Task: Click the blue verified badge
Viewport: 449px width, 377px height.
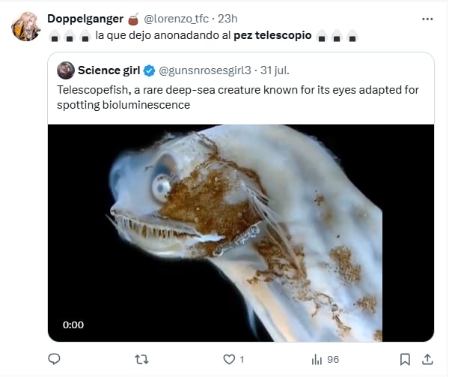Action: (149, 70)
